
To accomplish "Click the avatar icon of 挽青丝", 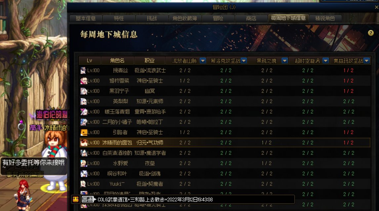I will click(84, 70).
